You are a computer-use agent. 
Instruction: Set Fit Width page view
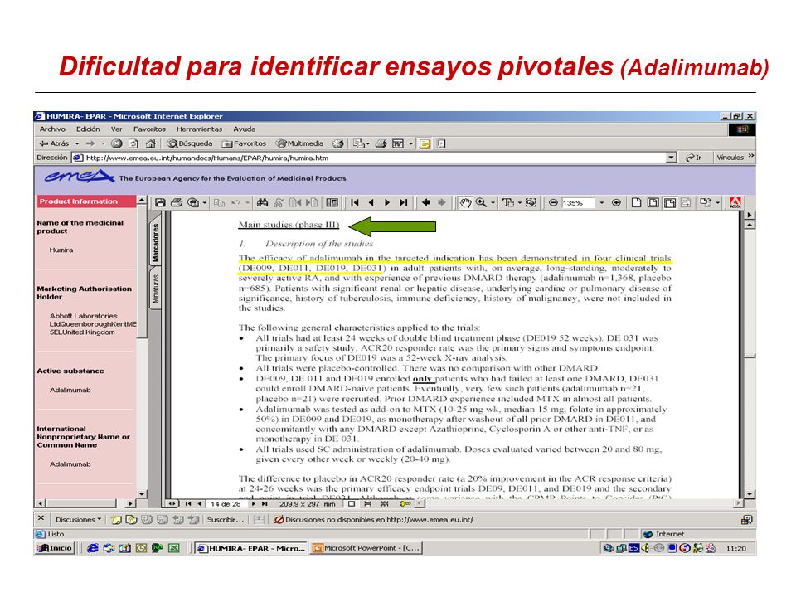point(669,202)
